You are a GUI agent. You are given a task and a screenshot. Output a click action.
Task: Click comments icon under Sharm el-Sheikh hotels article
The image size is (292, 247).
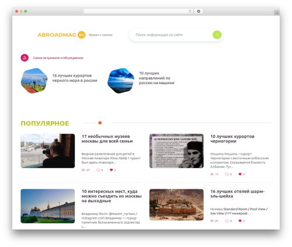227,221
